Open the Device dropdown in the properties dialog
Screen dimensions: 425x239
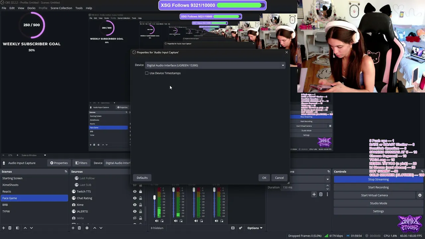[x=215, y=65]
